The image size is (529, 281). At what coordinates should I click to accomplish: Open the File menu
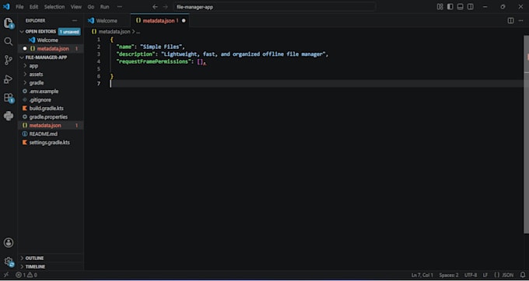19,7
